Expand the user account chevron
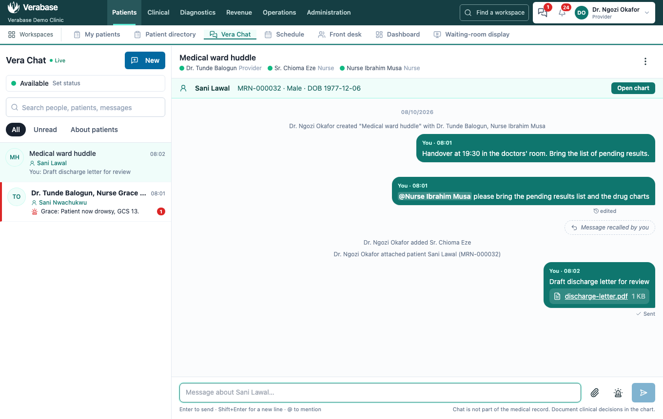The height and width of the screenshot is (419, 663). [647, 13]
